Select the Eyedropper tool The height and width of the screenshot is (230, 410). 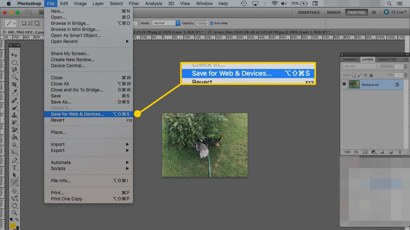pos(14,92)
